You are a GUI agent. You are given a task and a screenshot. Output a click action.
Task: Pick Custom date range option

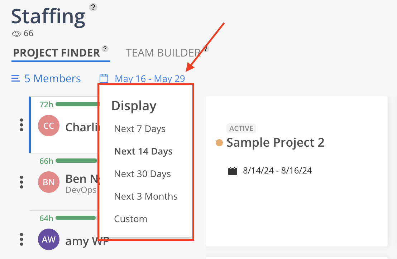pyautogui.click(x=130, y=219)
